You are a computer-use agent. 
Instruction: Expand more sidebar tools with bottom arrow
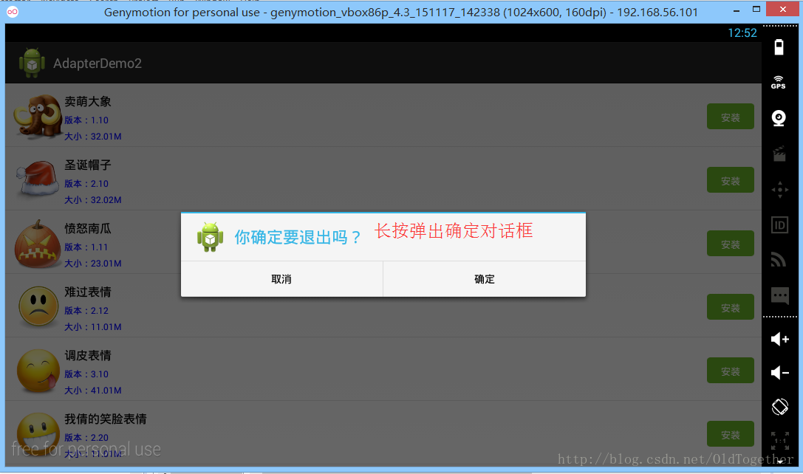click(779, 461)
